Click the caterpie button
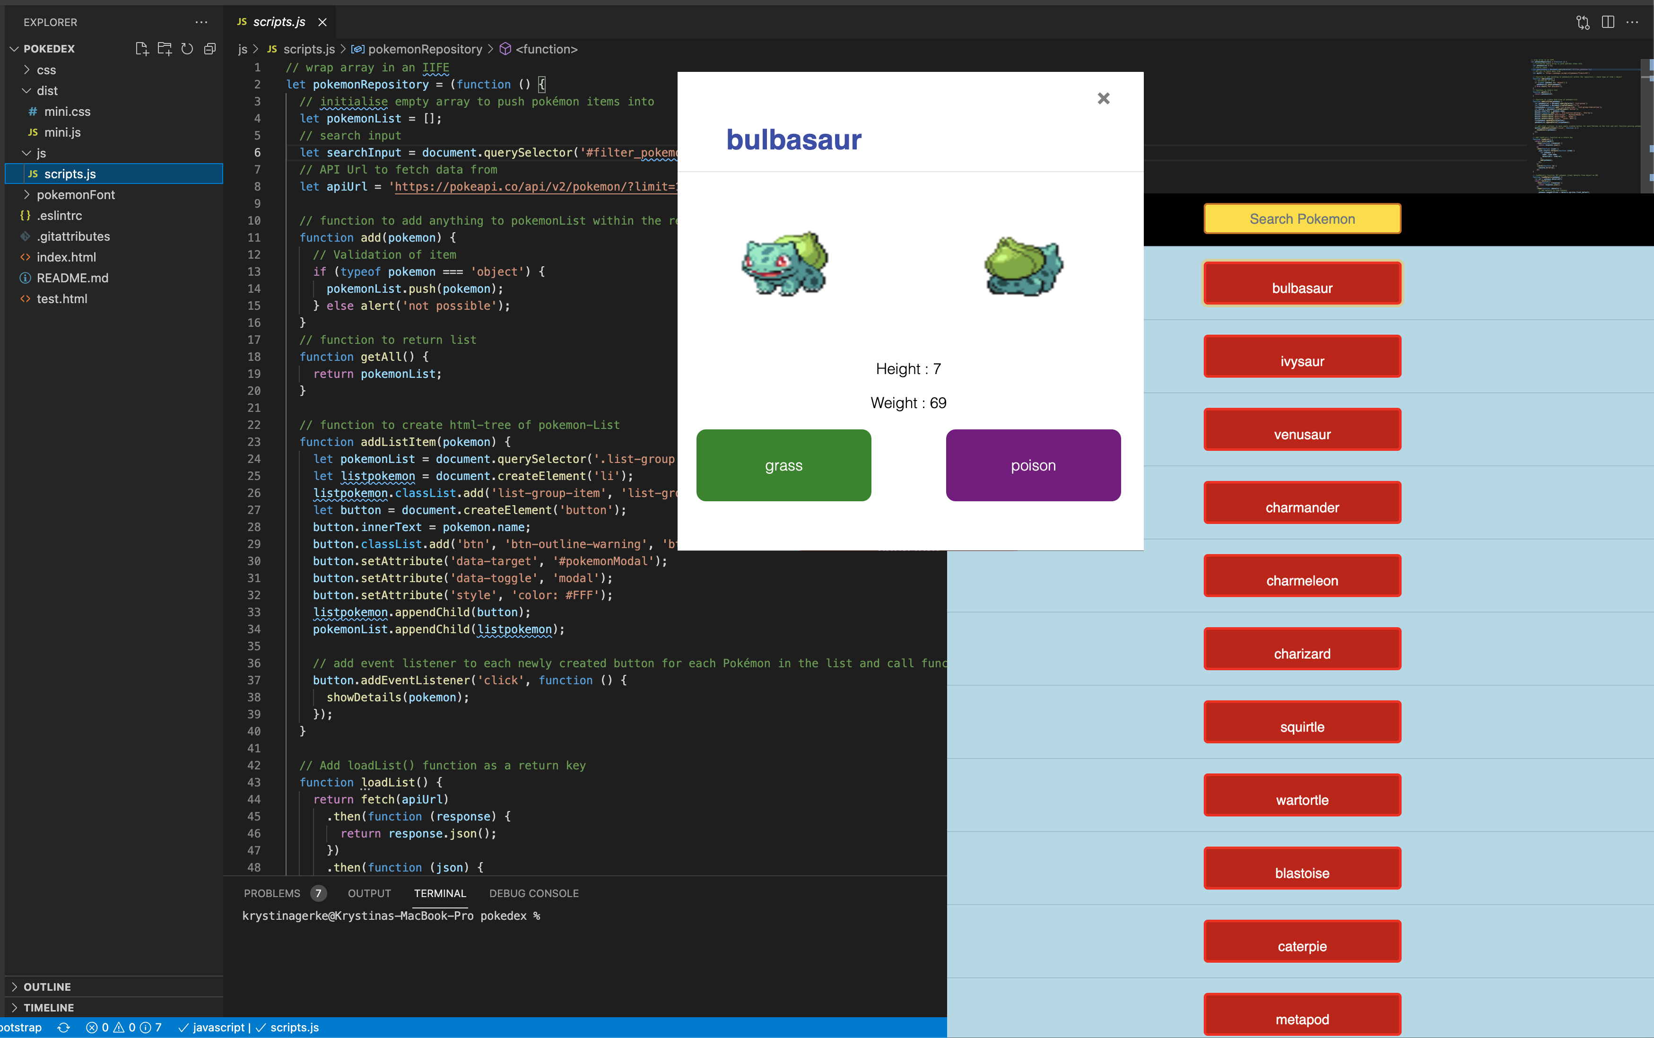The image size is (1654, 1038). tap(1302, 941)
